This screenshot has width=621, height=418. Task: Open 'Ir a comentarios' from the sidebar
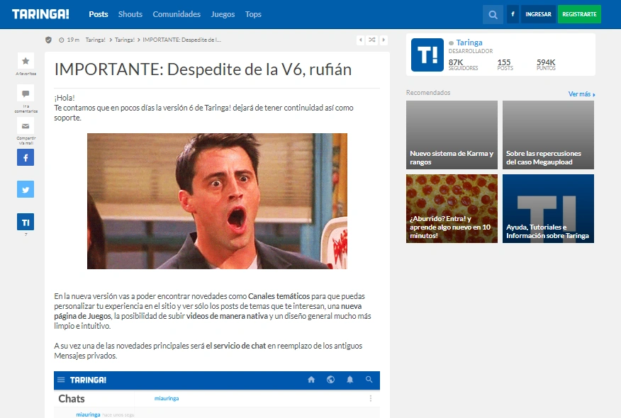click(26, 93)
